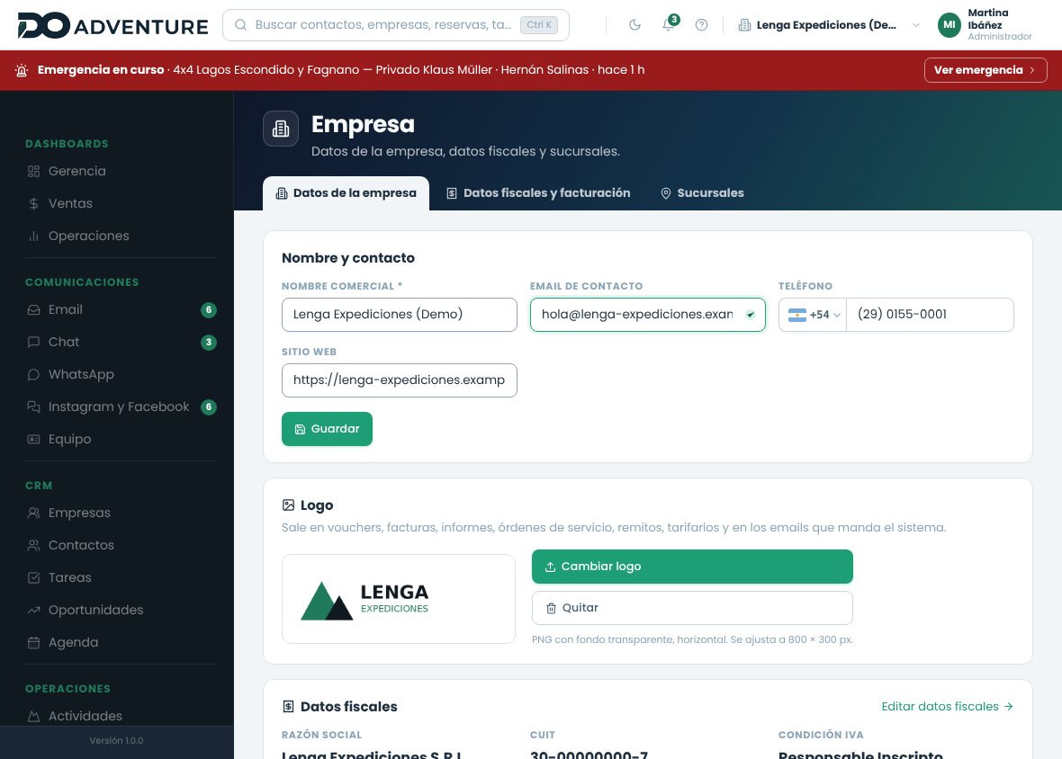Click the 'Responsable Inscripto' value

click(x=860, y=755)
